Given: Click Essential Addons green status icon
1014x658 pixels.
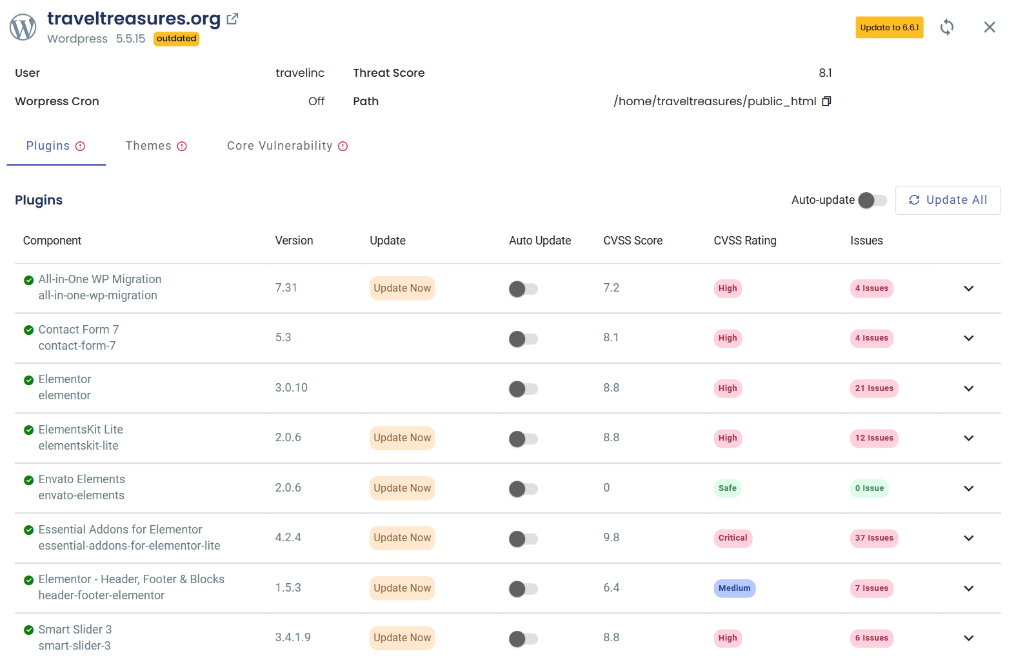Looking at the screenshot, I should 28,530.
